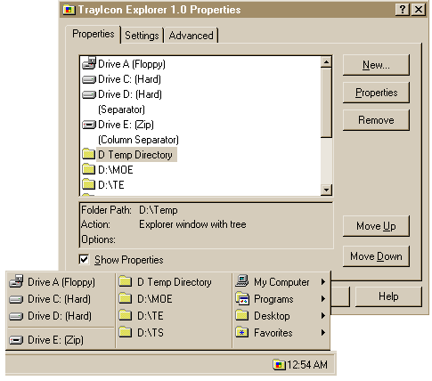Viewport: 432px width, 381px height.
Task: Click the question mark help button in title bar
Action: coord(403,10)
